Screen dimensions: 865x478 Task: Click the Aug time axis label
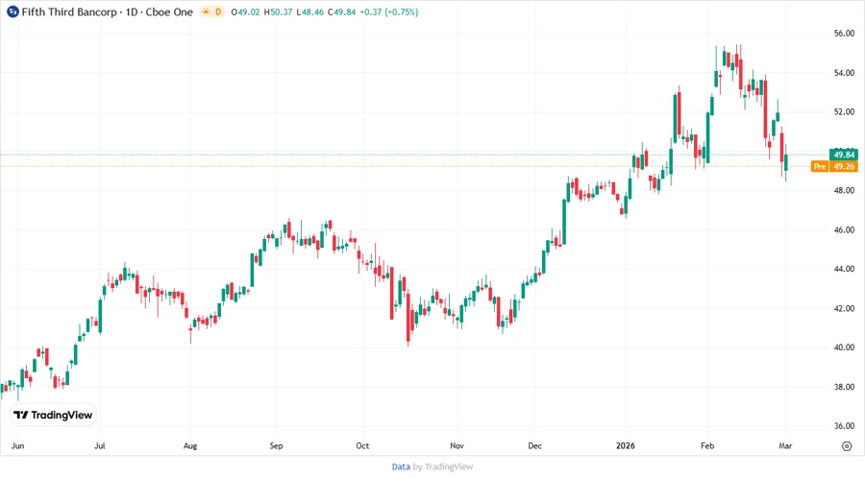point(189,445)
